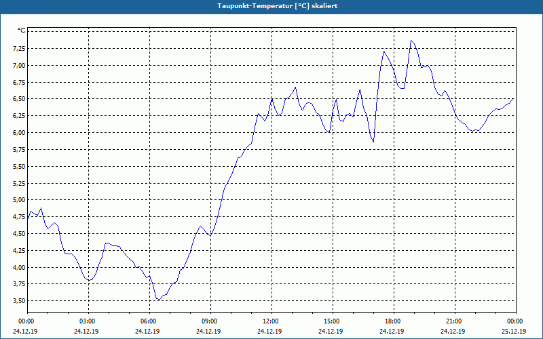This screenshot has width=543, height=339.
Task: Click the y-axis value 4,75
Action: [x=19, y=216]
